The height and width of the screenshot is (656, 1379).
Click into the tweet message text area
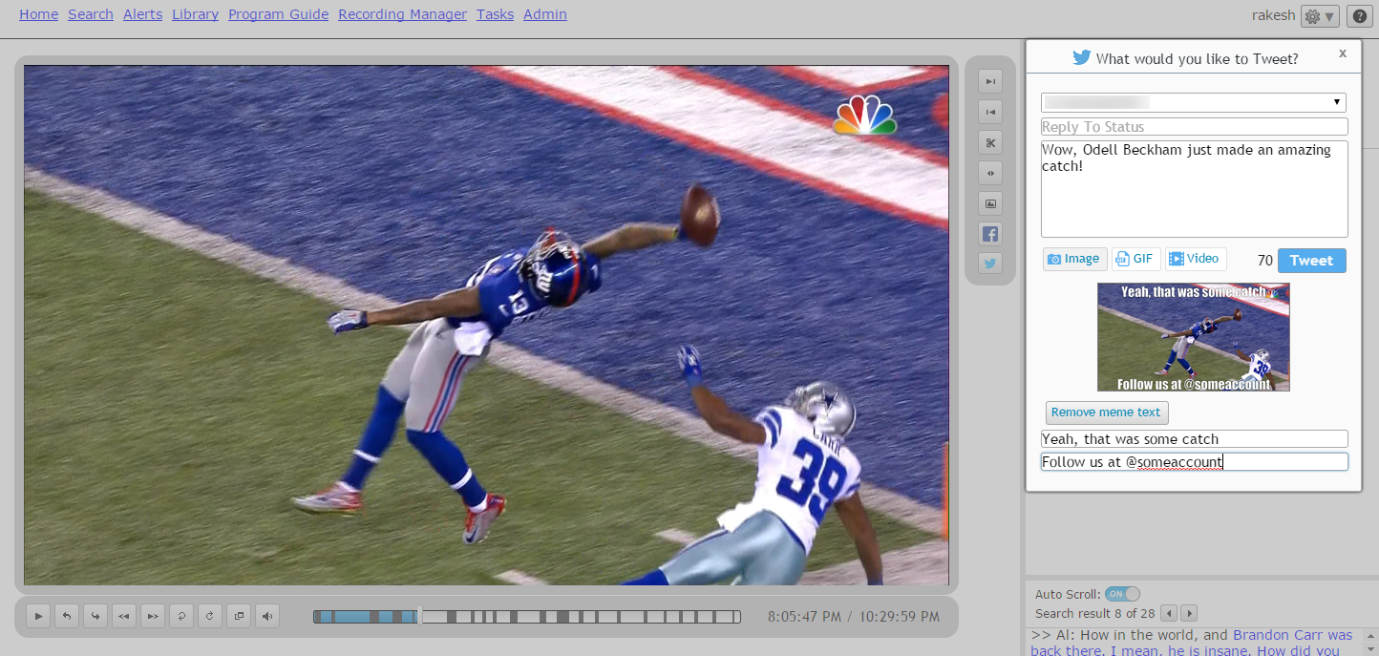click(x=1194, y=189)
